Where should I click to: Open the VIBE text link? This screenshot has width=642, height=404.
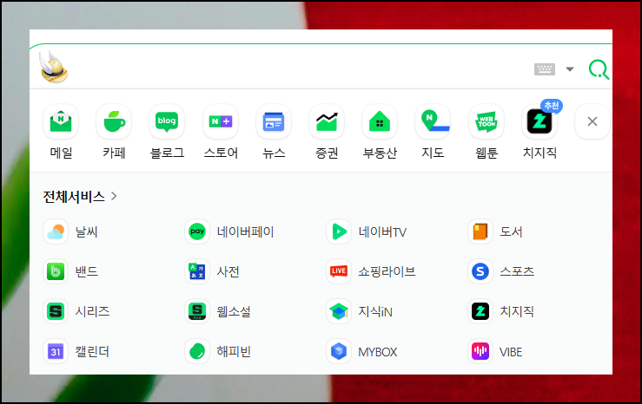pos(511,352)
